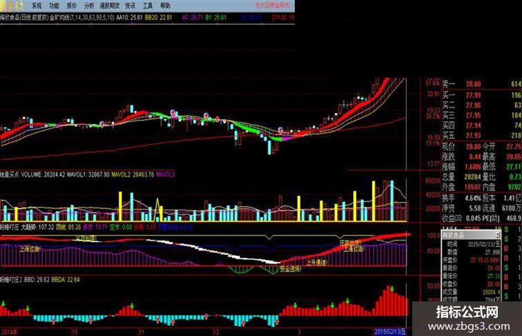The image size is (522, 336).
Task: Click the 外盘 value 18582
Action: 473,187
